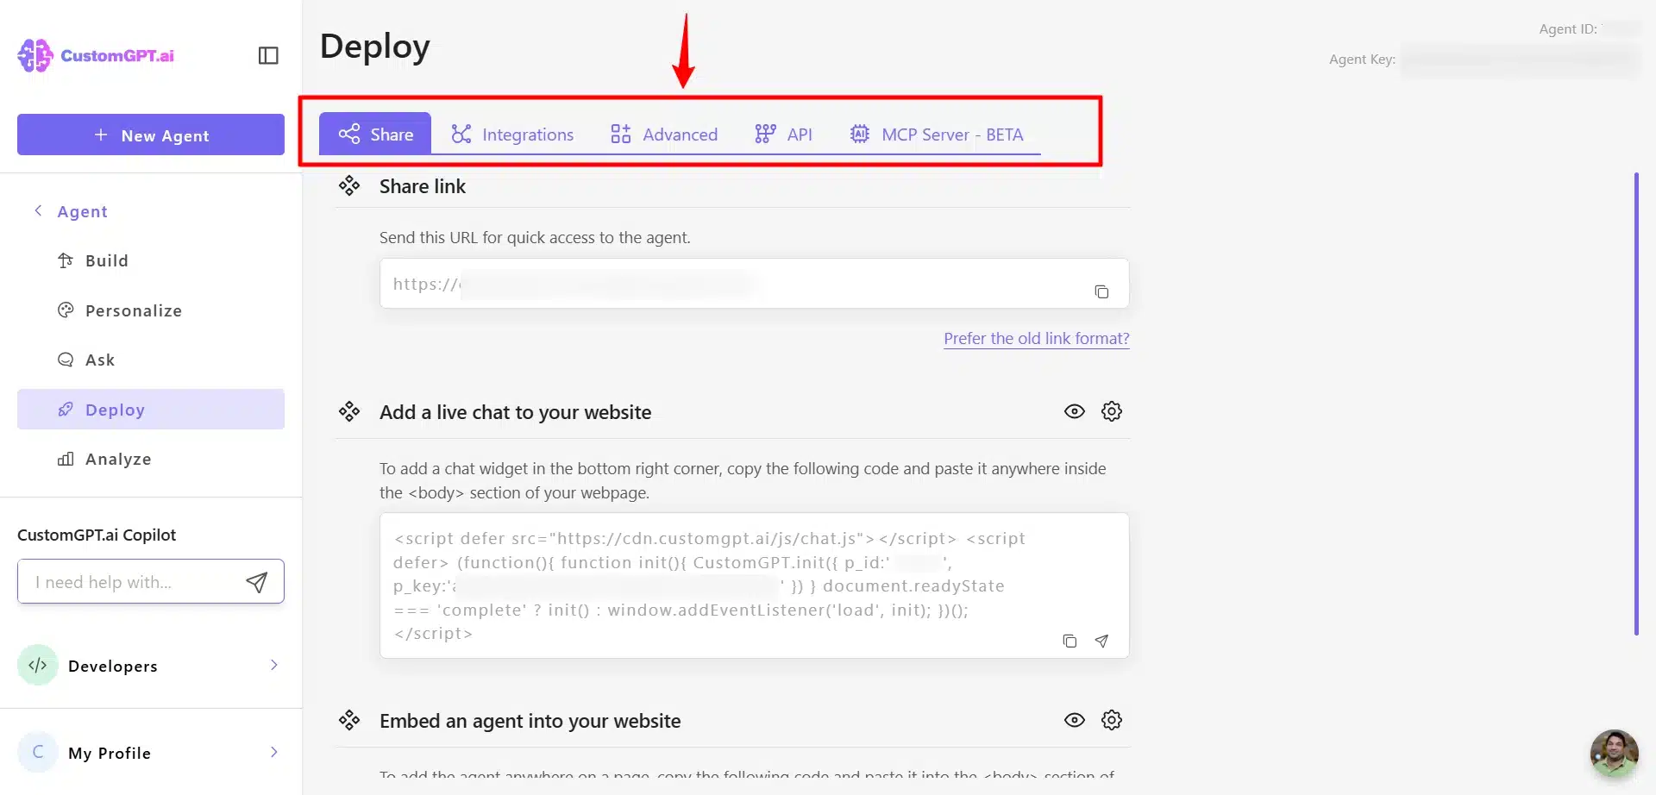Click the page vertical scrollbar
The width and height of the screenshot is (1656, 795).
(x=1636, y=404)
